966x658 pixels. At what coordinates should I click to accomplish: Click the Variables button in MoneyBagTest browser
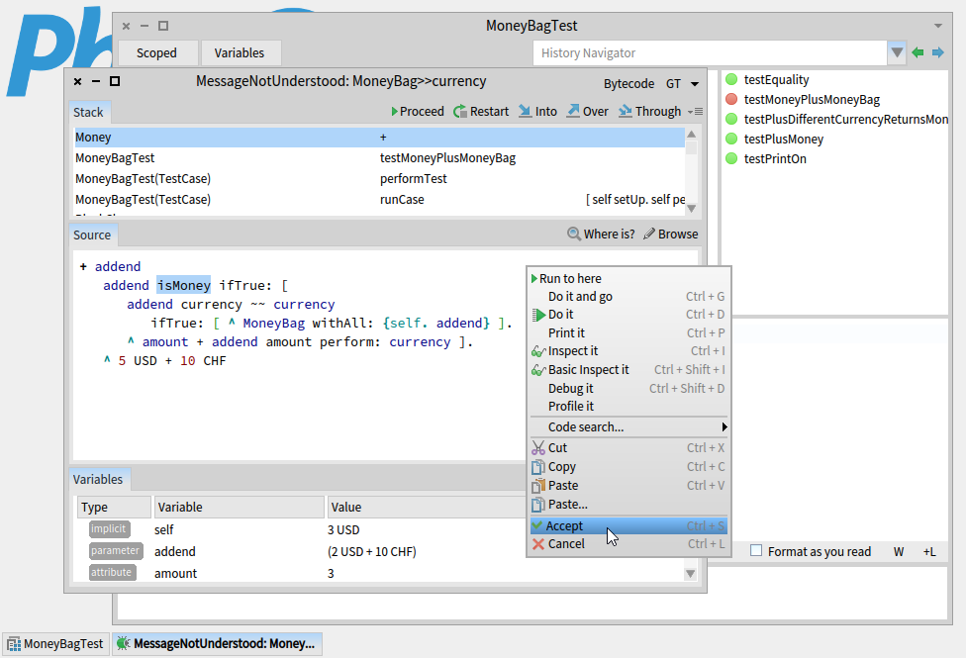[x=240, y=53]
